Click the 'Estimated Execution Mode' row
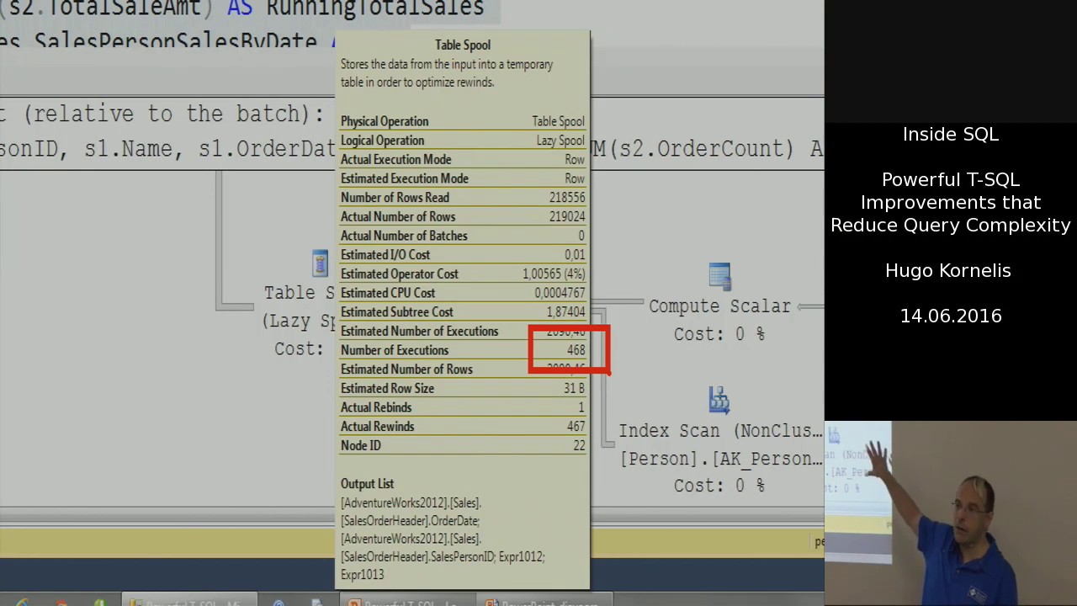Image resolution: width=1077 pixels, height=606 pixels. point(463,178)
